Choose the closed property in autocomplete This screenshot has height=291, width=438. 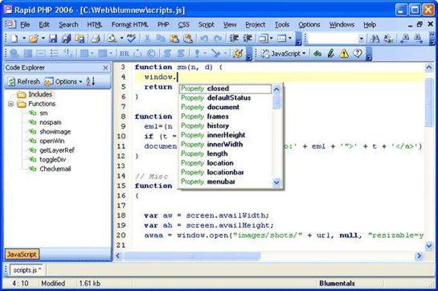(x=225, y=89)
